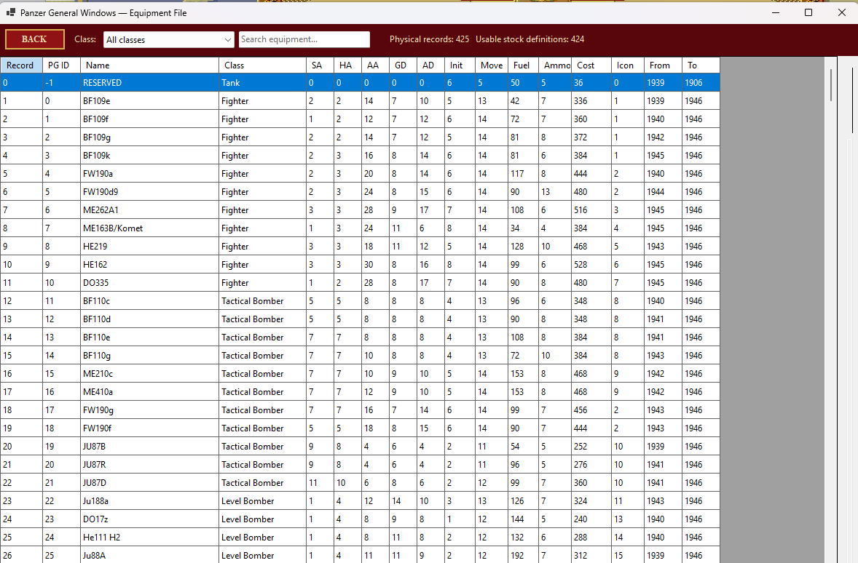
Task: Select the FW190a row name
Action: click(149, 173)
